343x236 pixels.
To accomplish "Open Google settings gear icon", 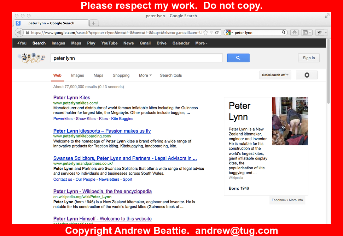I will pyautogui.click(x=307, y=75).
